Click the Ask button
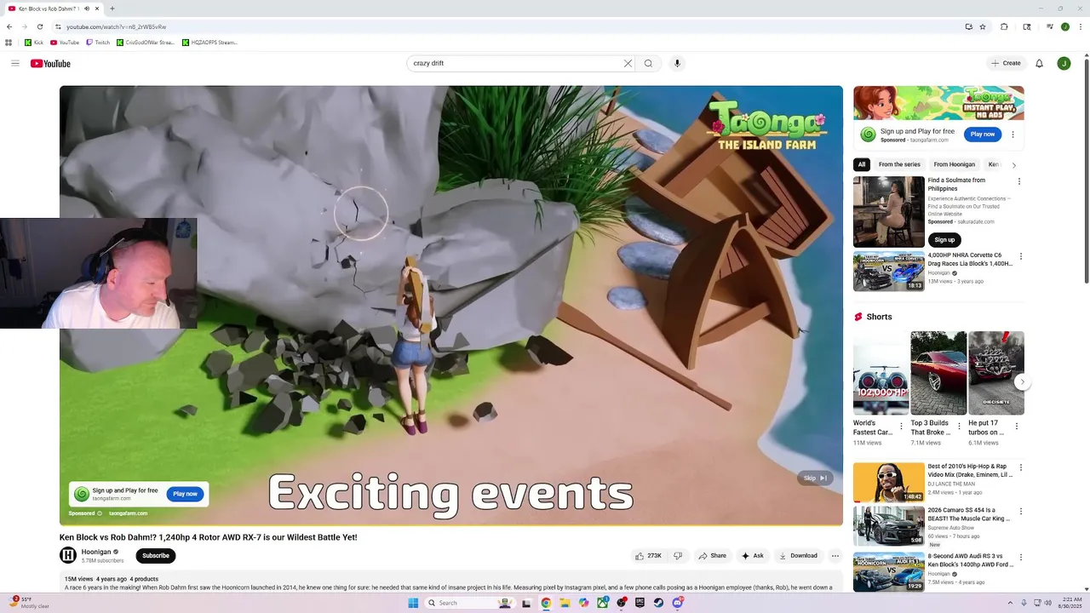 coord(752,556)
